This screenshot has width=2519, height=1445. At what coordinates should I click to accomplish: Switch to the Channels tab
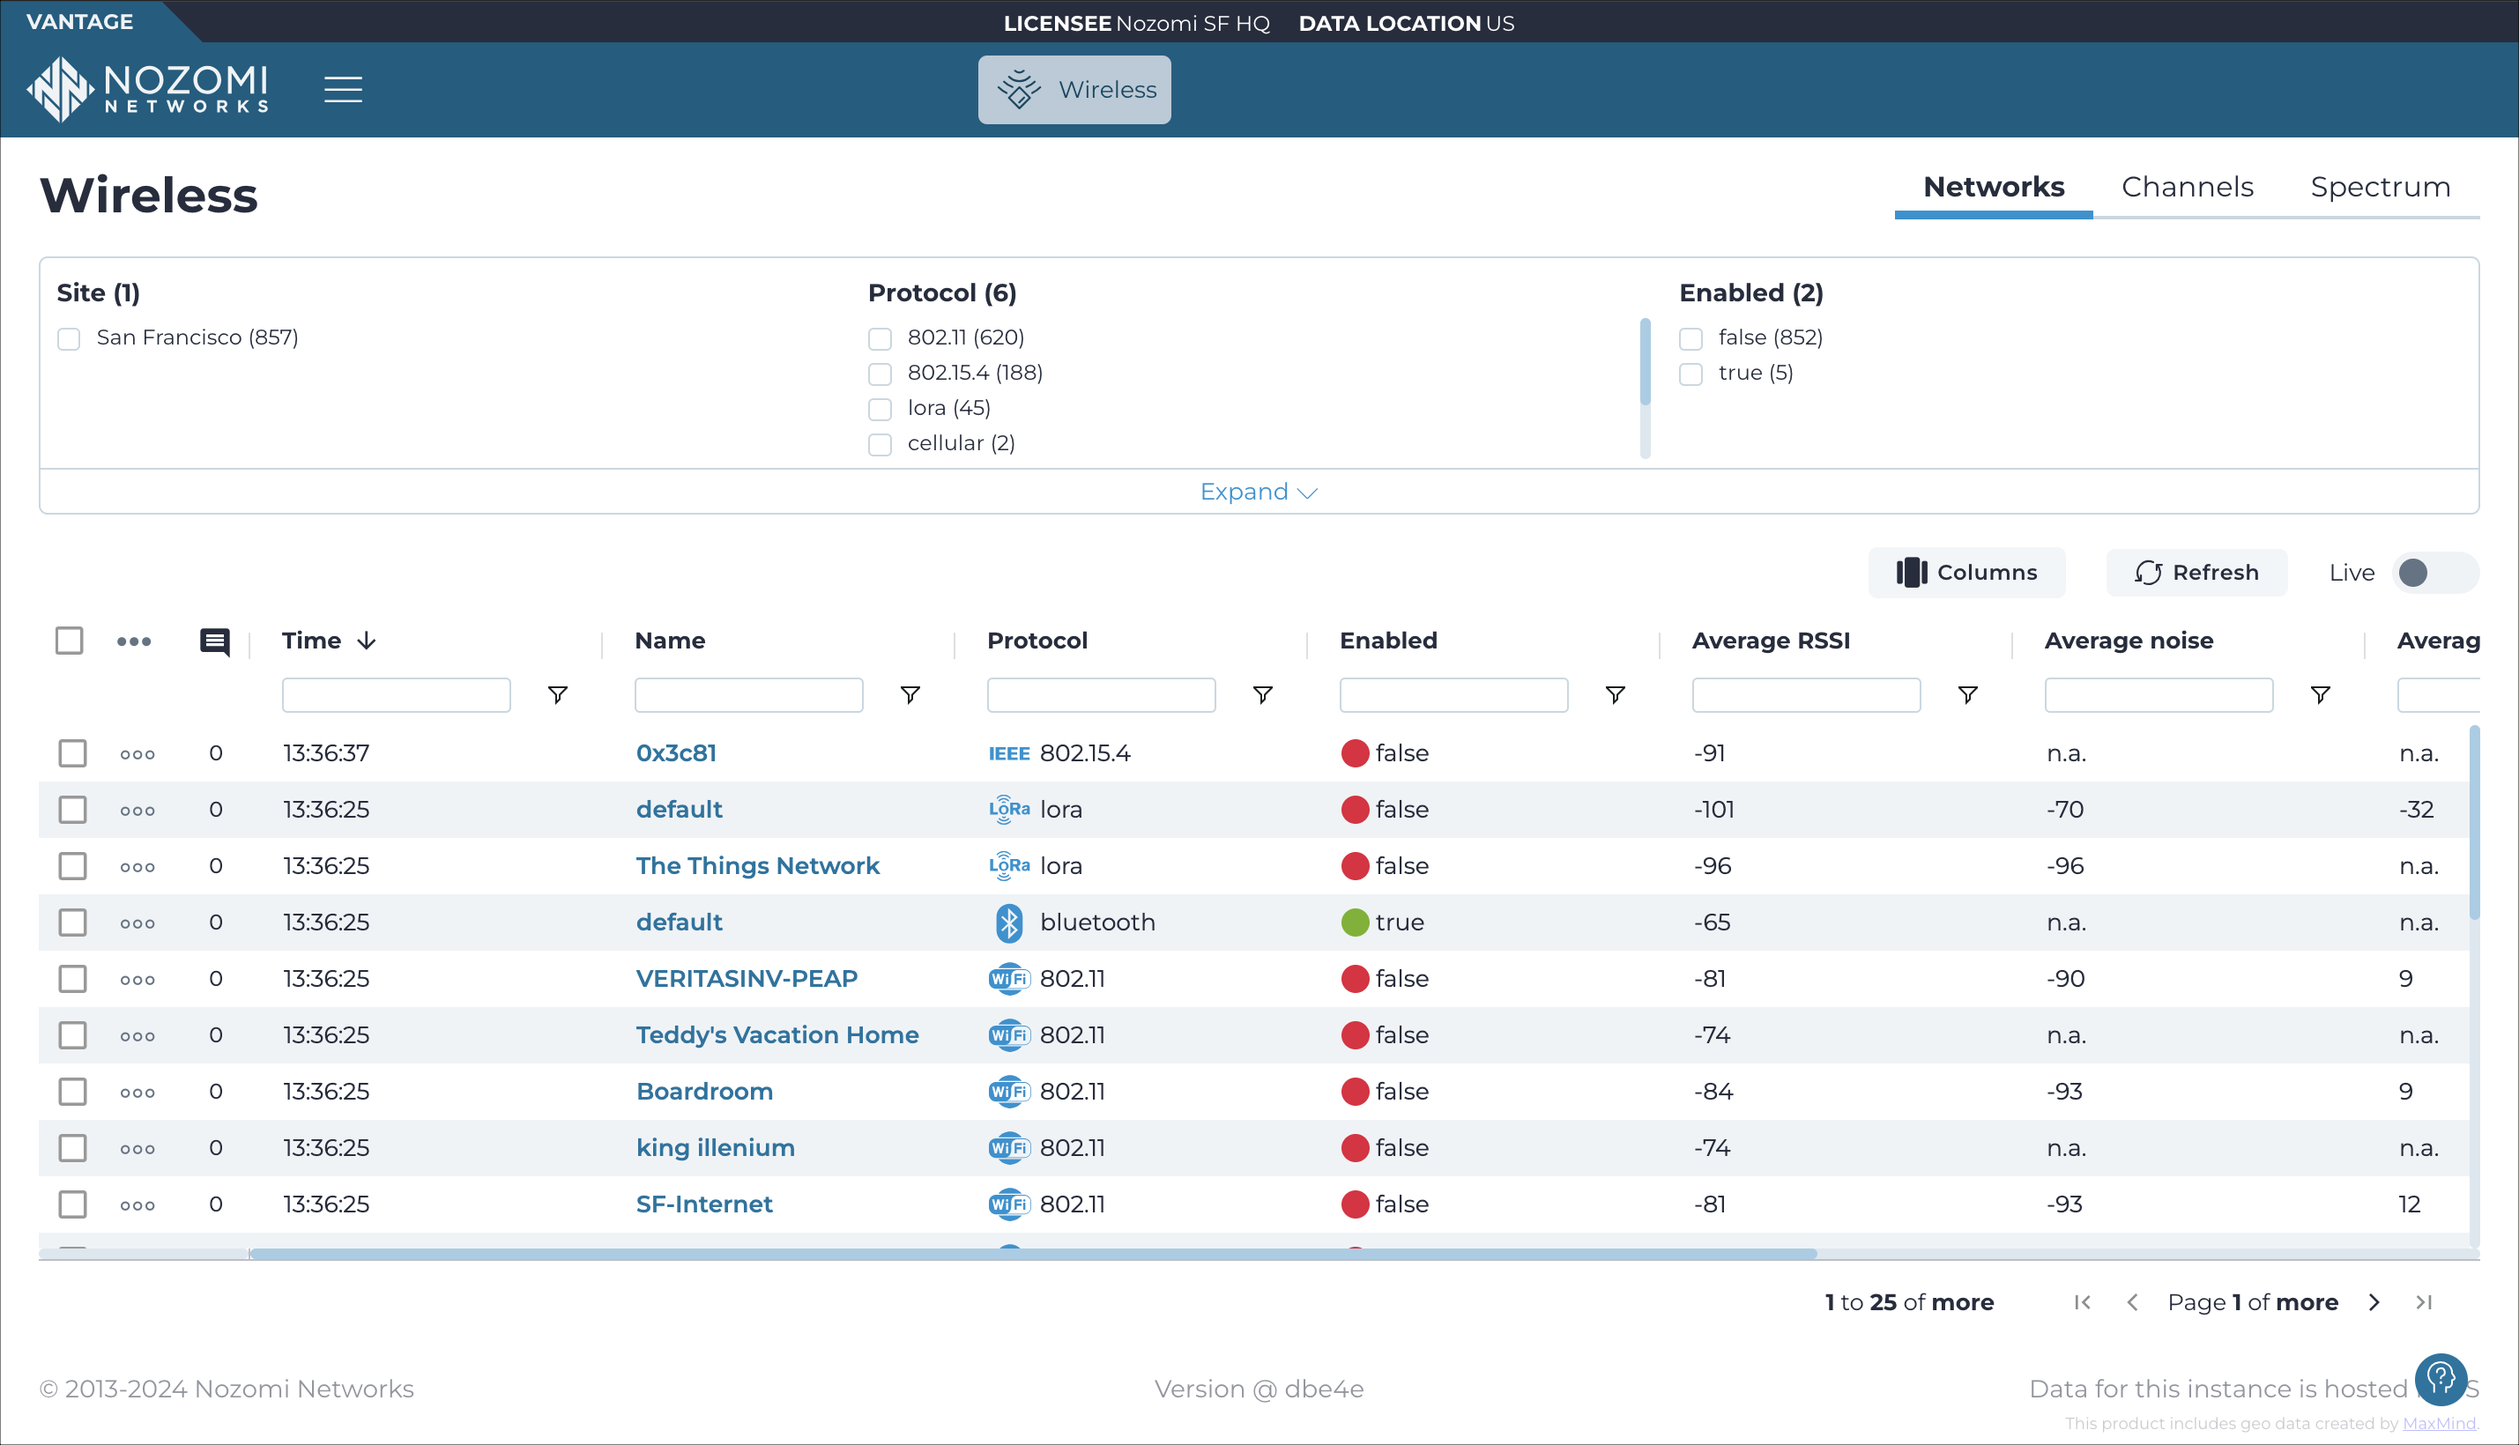(x=2187, y=187)
